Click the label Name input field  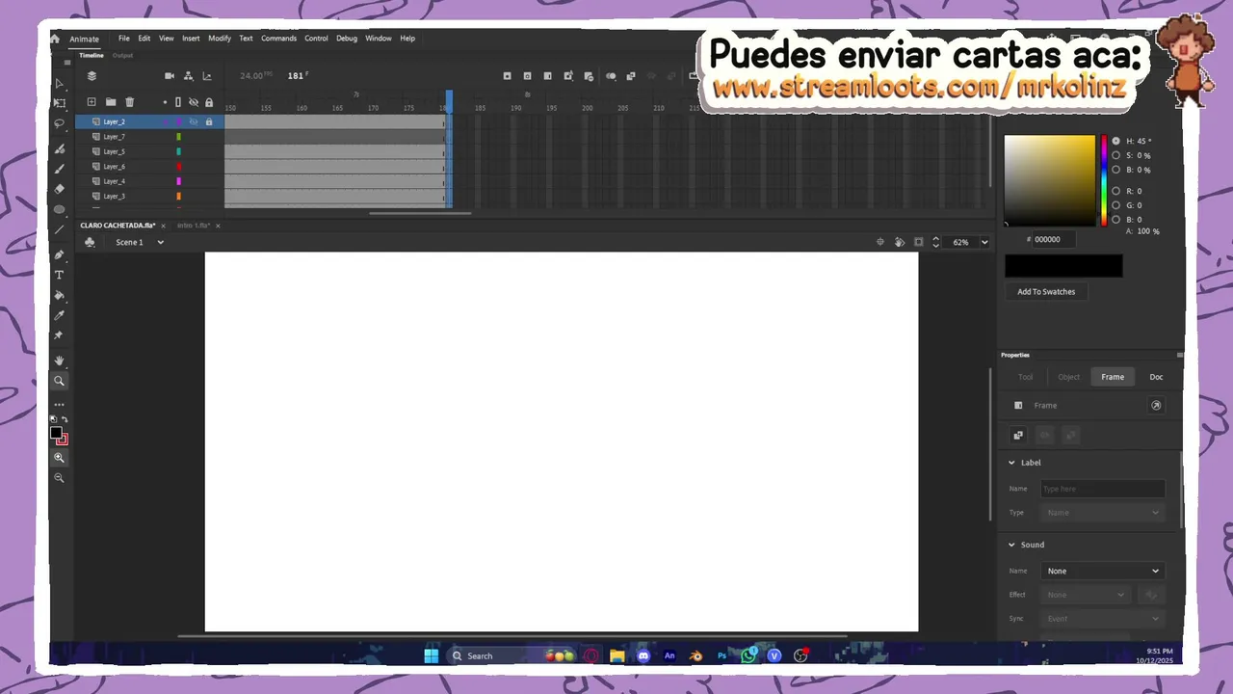[x=1103, y=489]
